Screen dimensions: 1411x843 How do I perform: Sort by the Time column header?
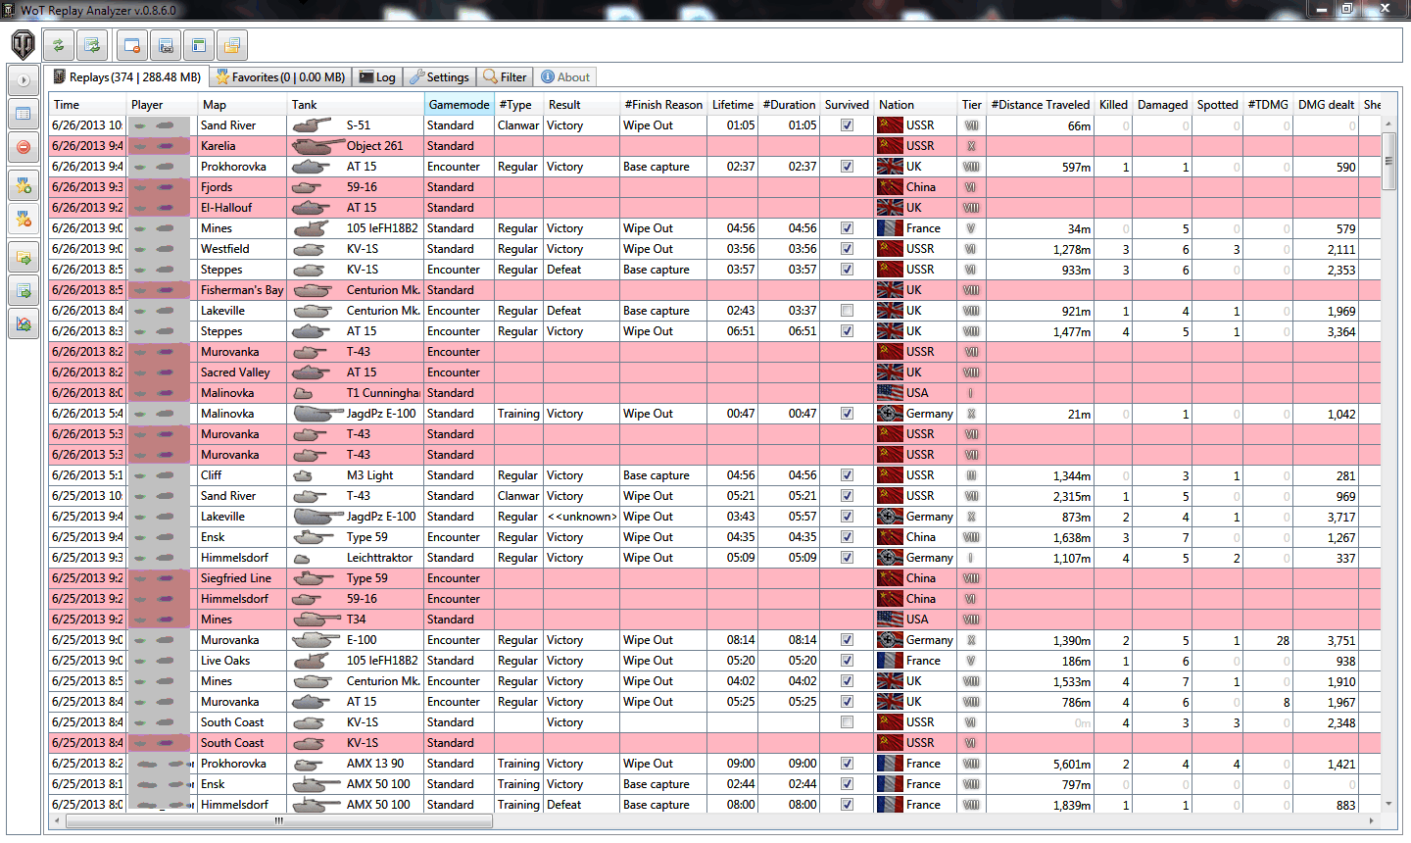point(88,105)
